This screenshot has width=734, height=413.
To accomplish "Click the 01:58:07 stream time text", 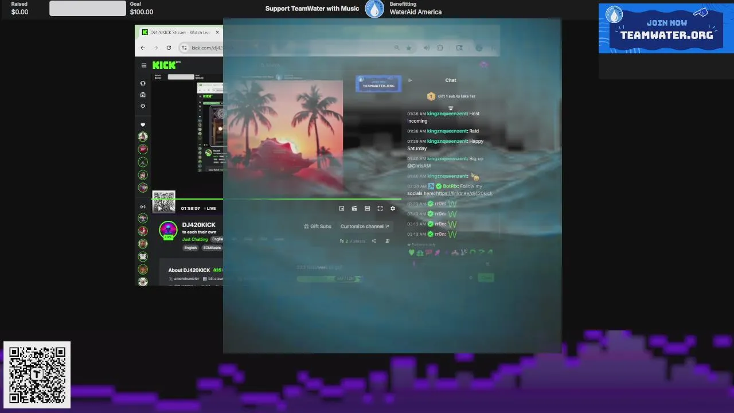I will point(190,209).
